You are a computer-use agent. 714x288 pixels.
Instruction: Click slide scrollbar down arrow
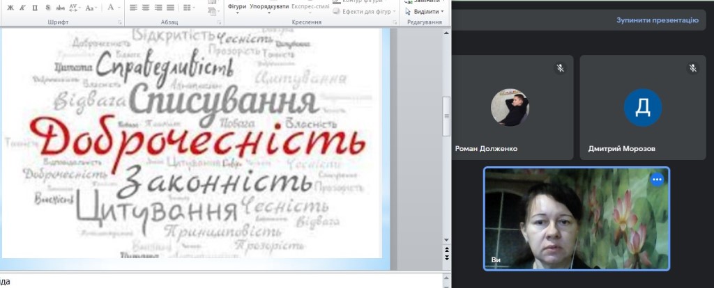(447, 240)
